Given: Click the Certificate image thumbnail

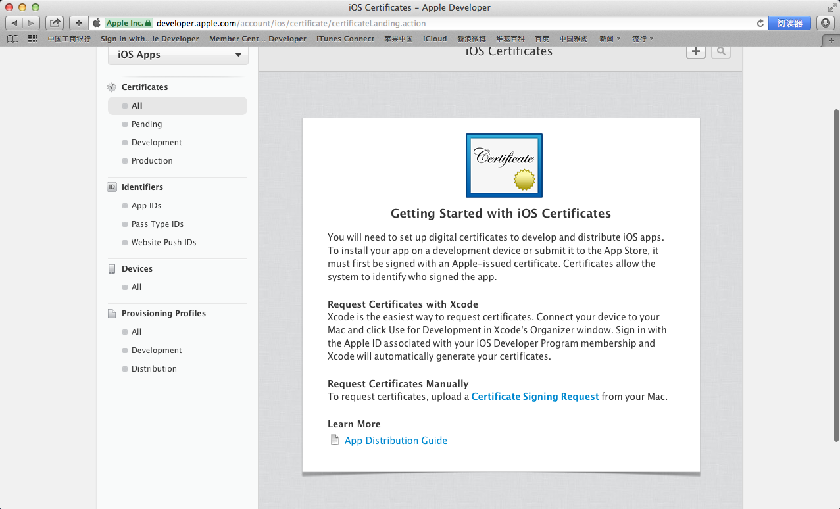Looking at the screenshot, I should [504, 166].
